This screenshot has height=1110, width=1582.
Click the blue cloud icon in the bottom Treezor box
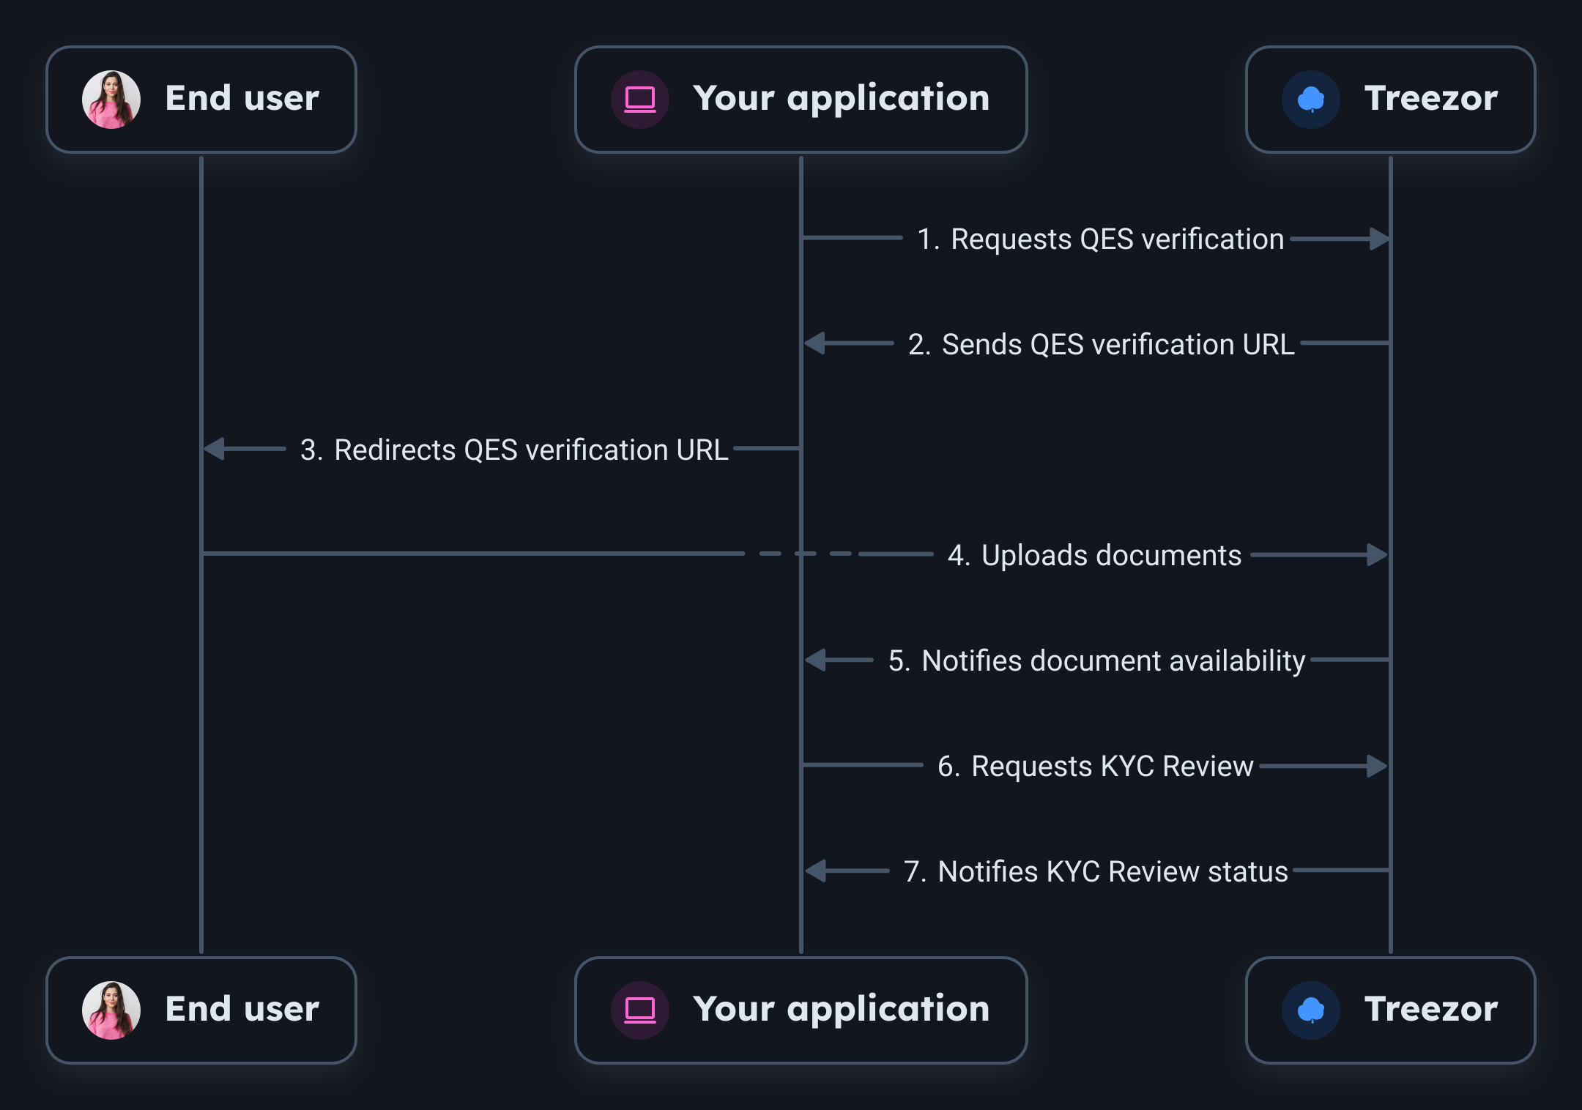point(1311,1010)
